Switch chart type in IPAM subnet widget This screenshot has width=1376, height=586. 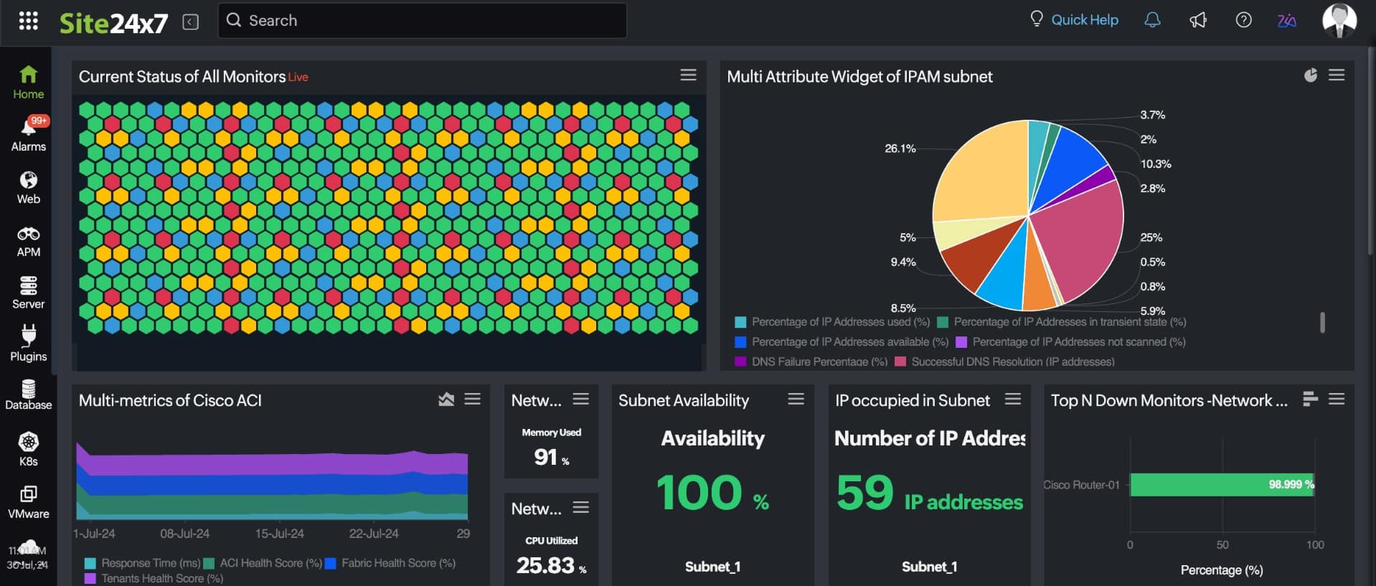coord(1310,75)
